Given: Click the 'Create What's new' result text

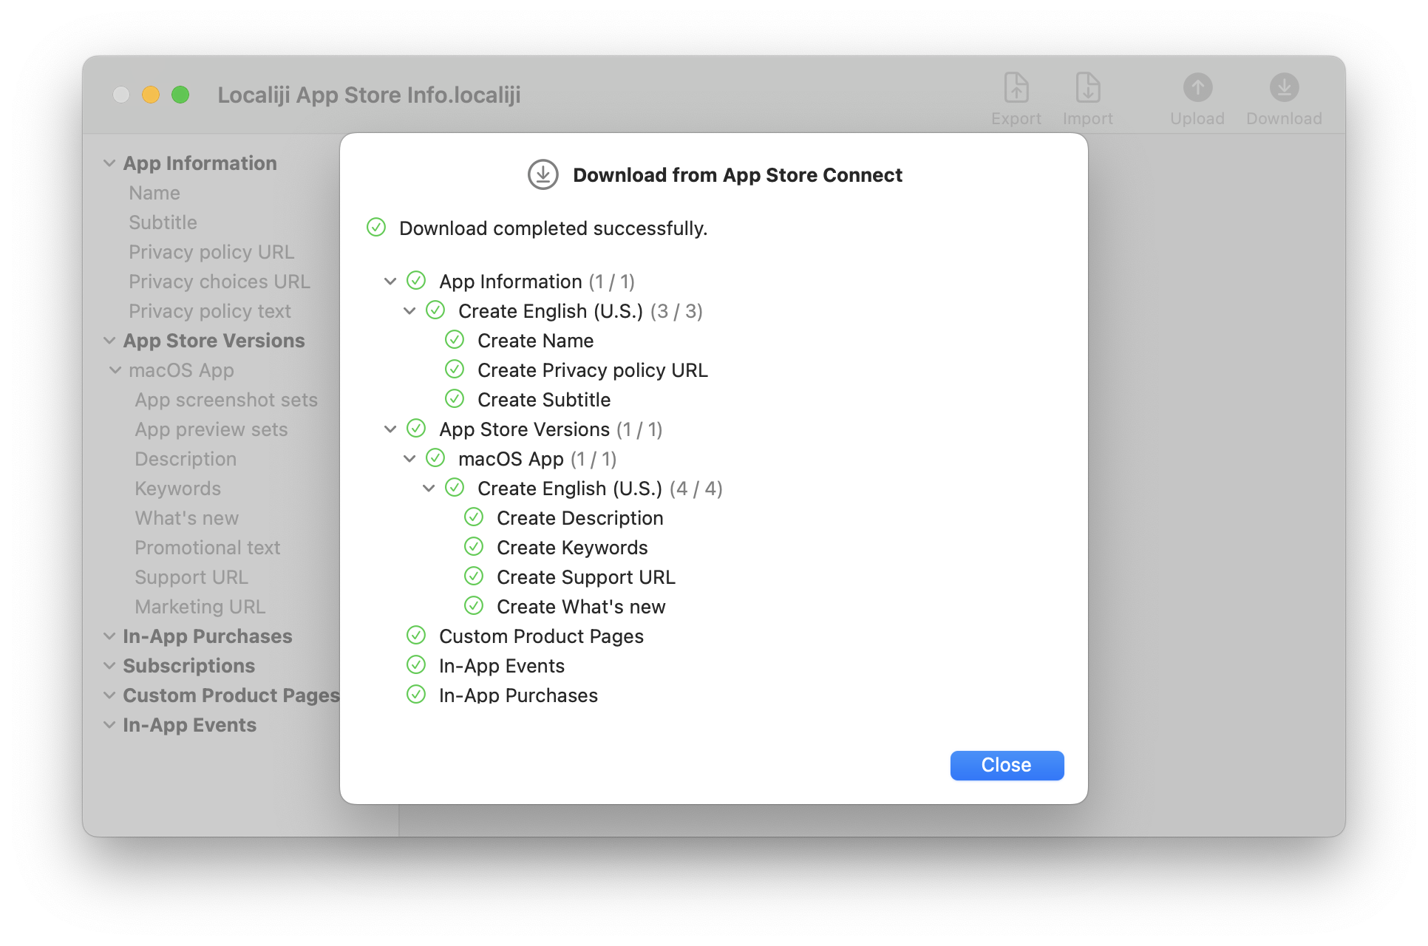Looking at the screenshot, I should coord(581,607).
